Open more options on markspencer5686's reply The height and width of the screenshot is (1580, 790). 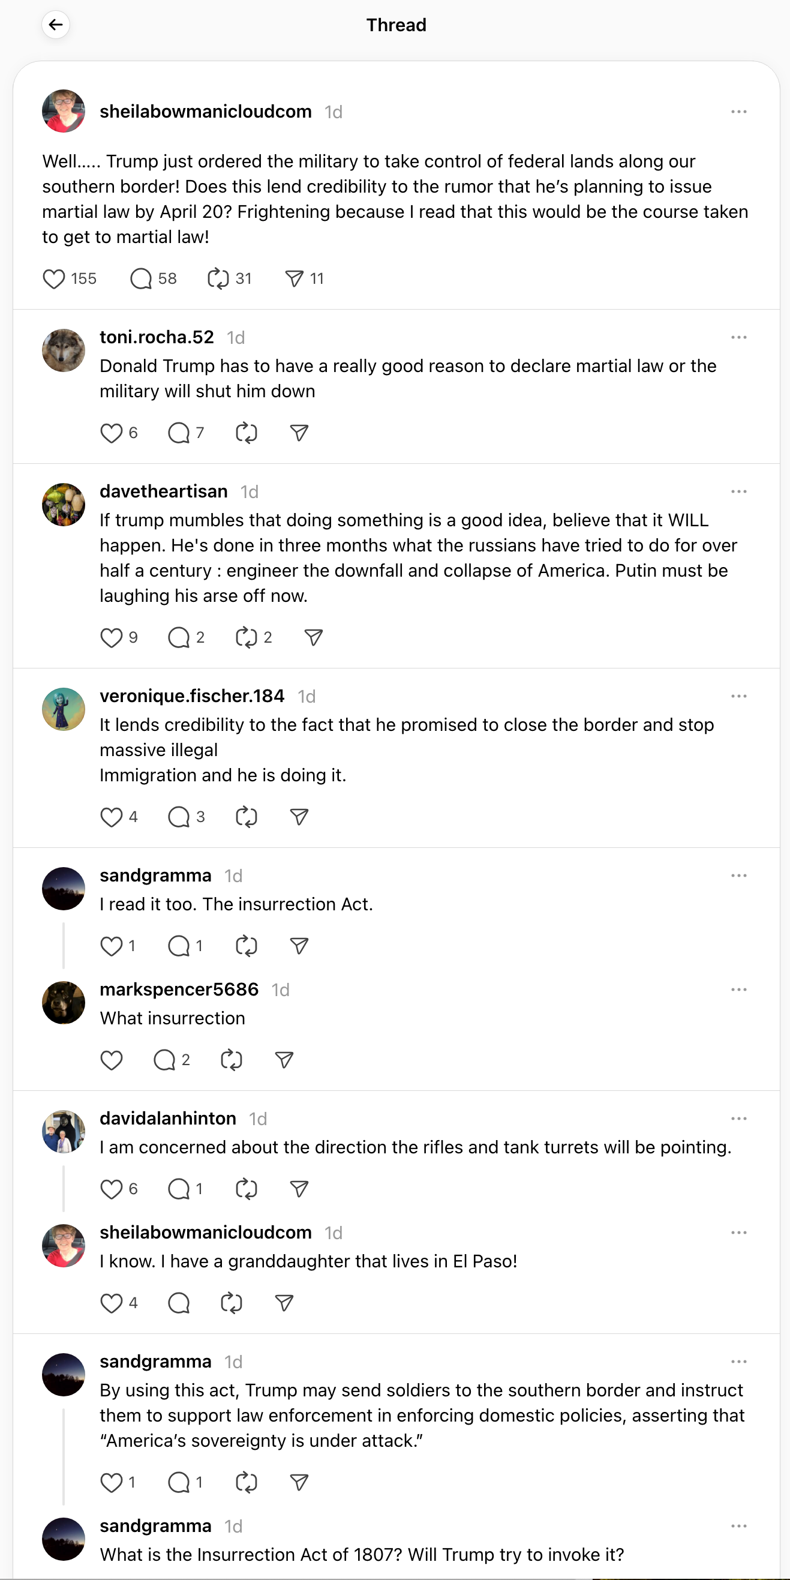[738, 990]
